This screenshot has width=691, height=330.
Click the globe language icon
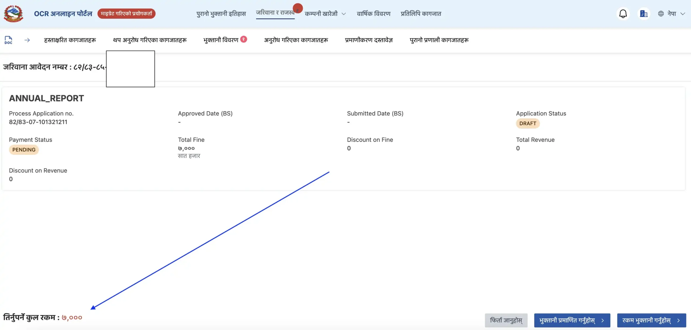tap(661, 13)
